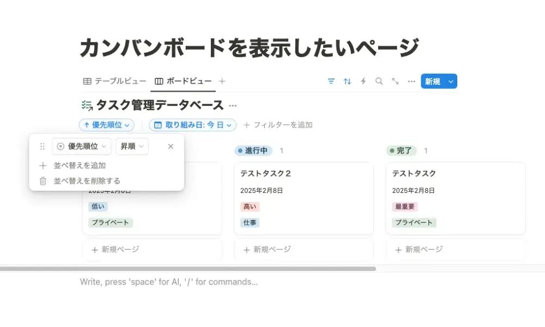The height and width of the screenshot is (327, 545).
Task: Open the view options ellipsis menu
Action: (411, 81)
